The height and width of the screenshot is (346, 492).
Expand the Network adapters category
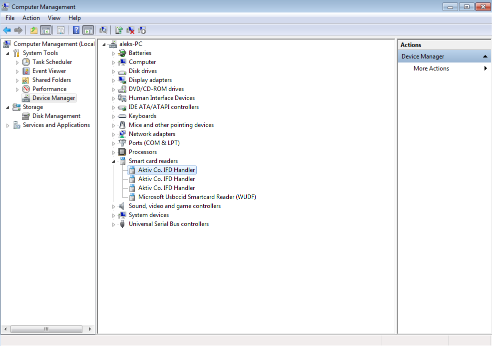pos(114,134)
